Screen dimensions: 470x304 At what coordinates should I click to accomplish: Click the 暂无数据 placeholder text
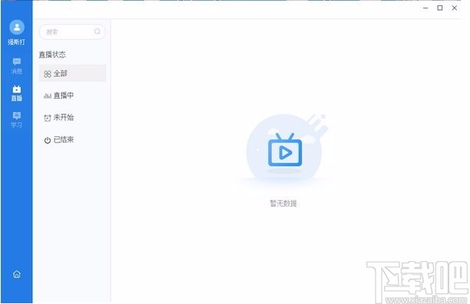pyautogui.click(x=283, y=204)
